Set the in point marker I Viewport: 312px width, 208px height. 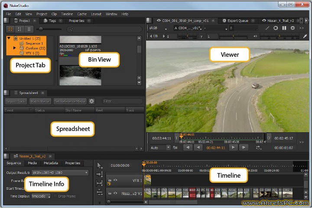176,138
